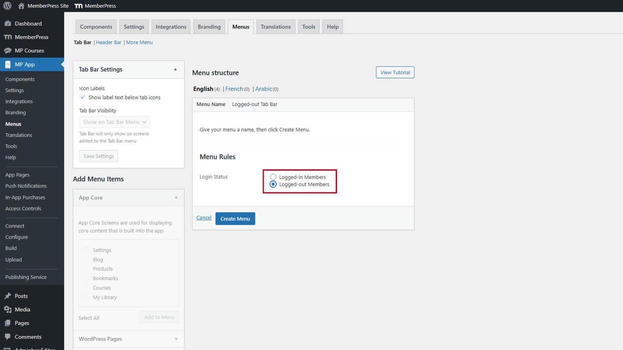
Task: Open Comments bubble icon in sidebar
Action: [x=8, y=337]
